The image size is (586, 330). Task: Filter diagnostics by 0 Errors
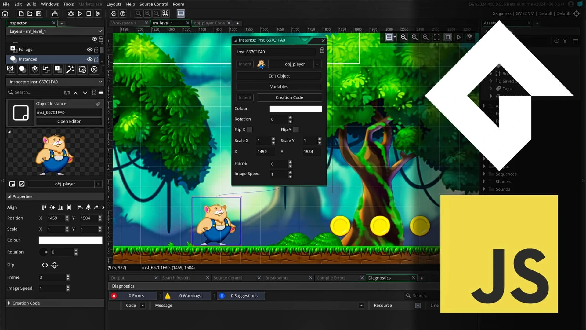(x=133, y=296)
